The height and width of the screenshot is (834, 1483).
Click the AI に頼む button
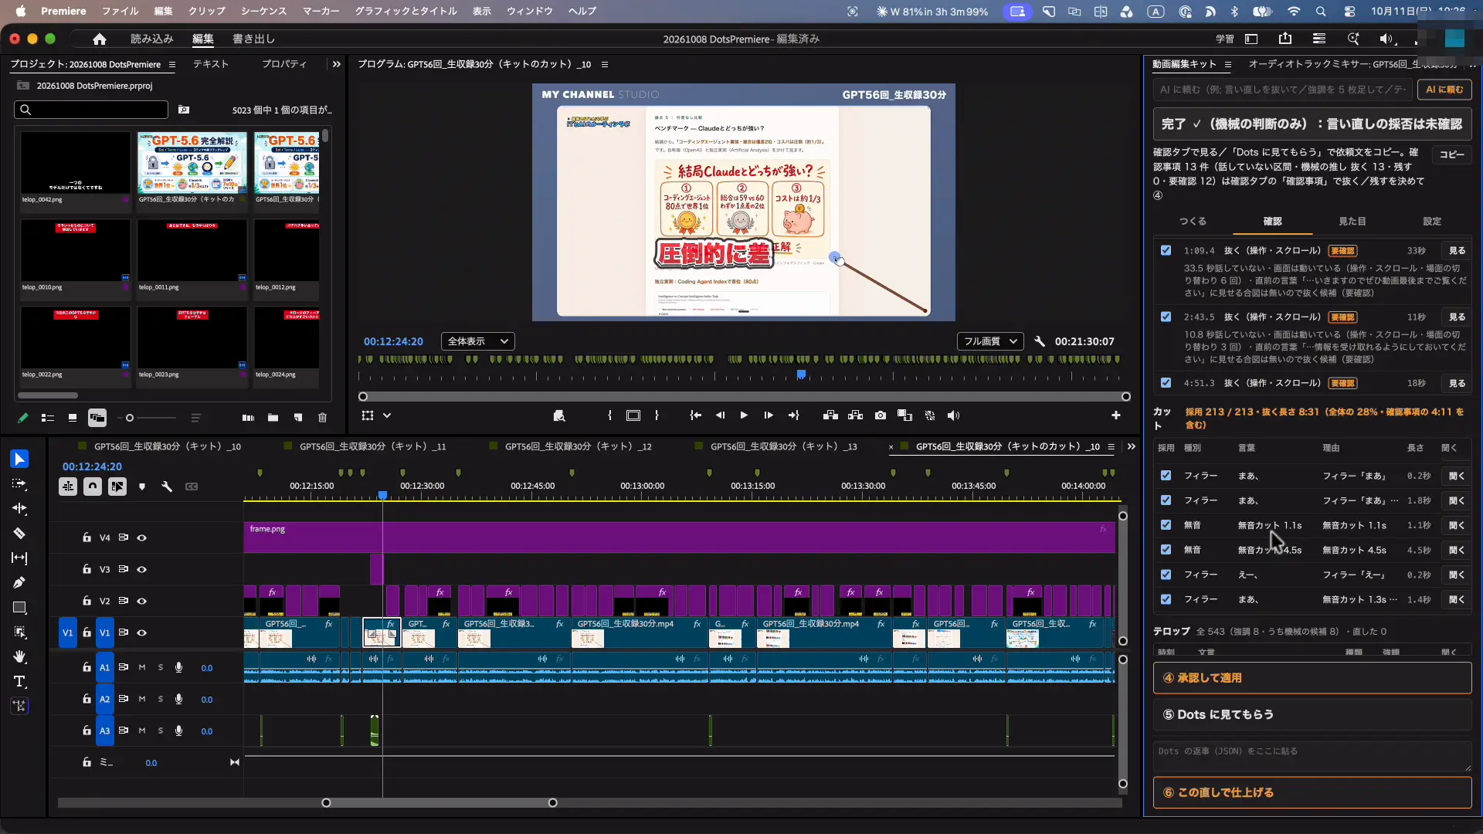point(1444,90)
